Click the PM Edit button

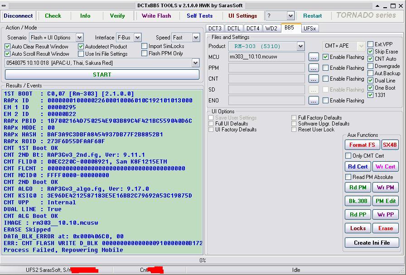pos(385,201)
